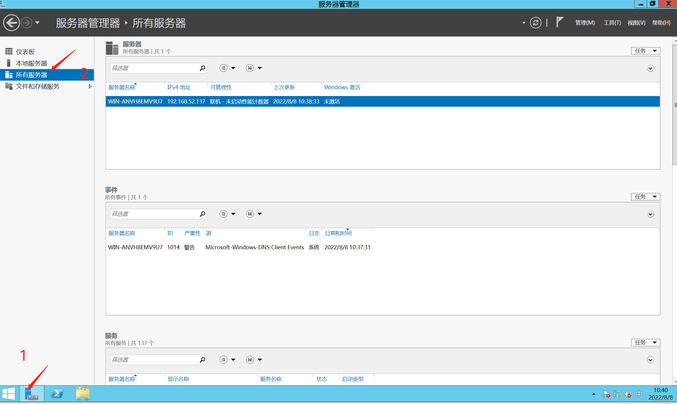Collapse servers filter panel with chevron
The width and height of the screenshot is (677, 404).
pyautogui.click(x=650, y=68)
